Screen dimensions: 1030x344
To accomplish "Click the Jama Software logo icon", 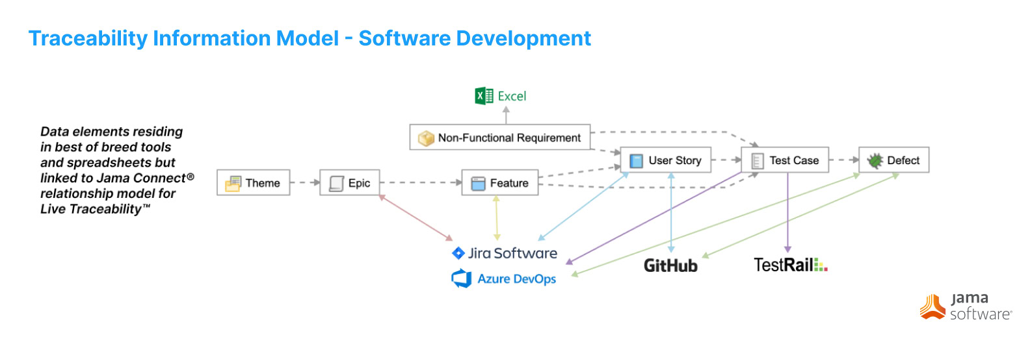I will (x=932, y=307).
